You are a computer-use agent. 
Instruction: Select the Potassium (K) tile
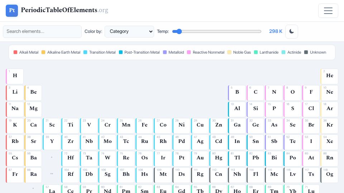(x=14, y=126)
